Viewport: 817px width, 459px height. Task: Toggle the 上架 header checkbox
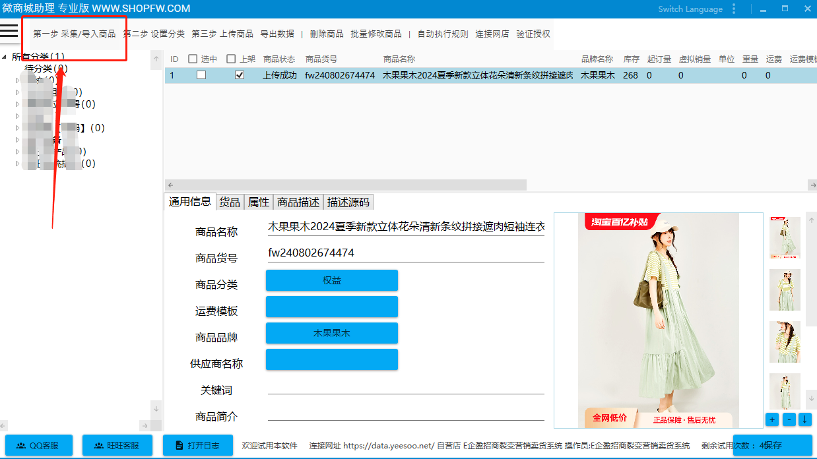pyautogui.click(x=231, y=59)
